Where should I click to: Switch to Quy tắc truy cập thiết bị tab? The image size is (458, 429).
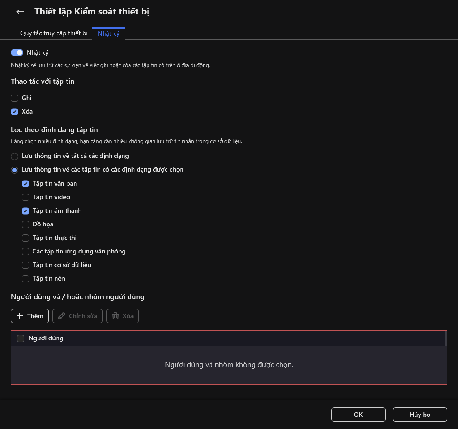point(54,33)
